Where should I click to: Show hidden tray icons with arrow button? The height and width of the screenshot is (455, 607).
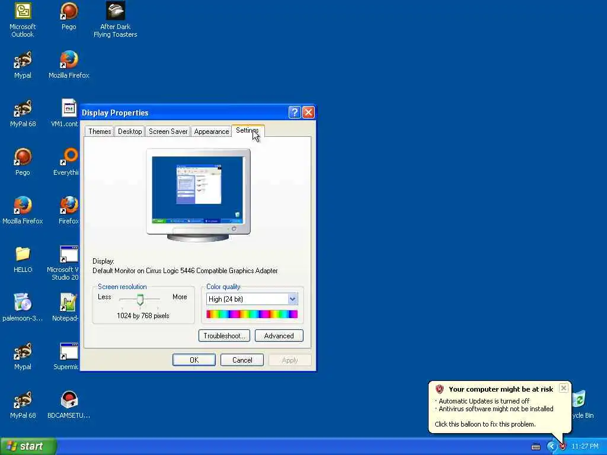(x=551, y=447)
